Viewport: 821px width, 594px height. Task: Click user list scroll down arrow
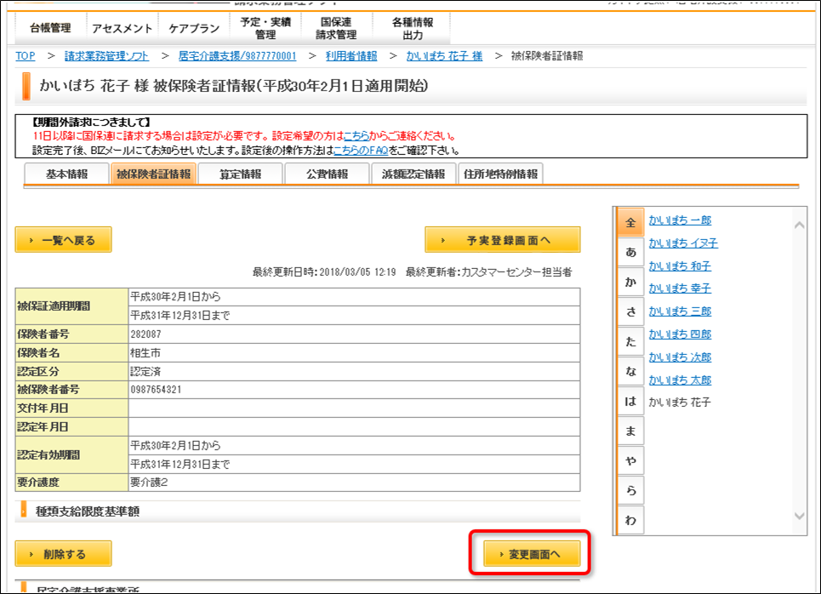pos(799,516)
